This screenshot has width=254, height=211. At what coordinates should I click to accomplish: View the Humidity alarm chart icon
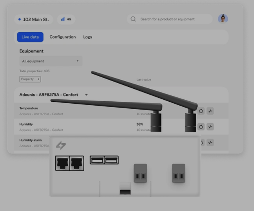pyautogui.click(x=210, y=143)
